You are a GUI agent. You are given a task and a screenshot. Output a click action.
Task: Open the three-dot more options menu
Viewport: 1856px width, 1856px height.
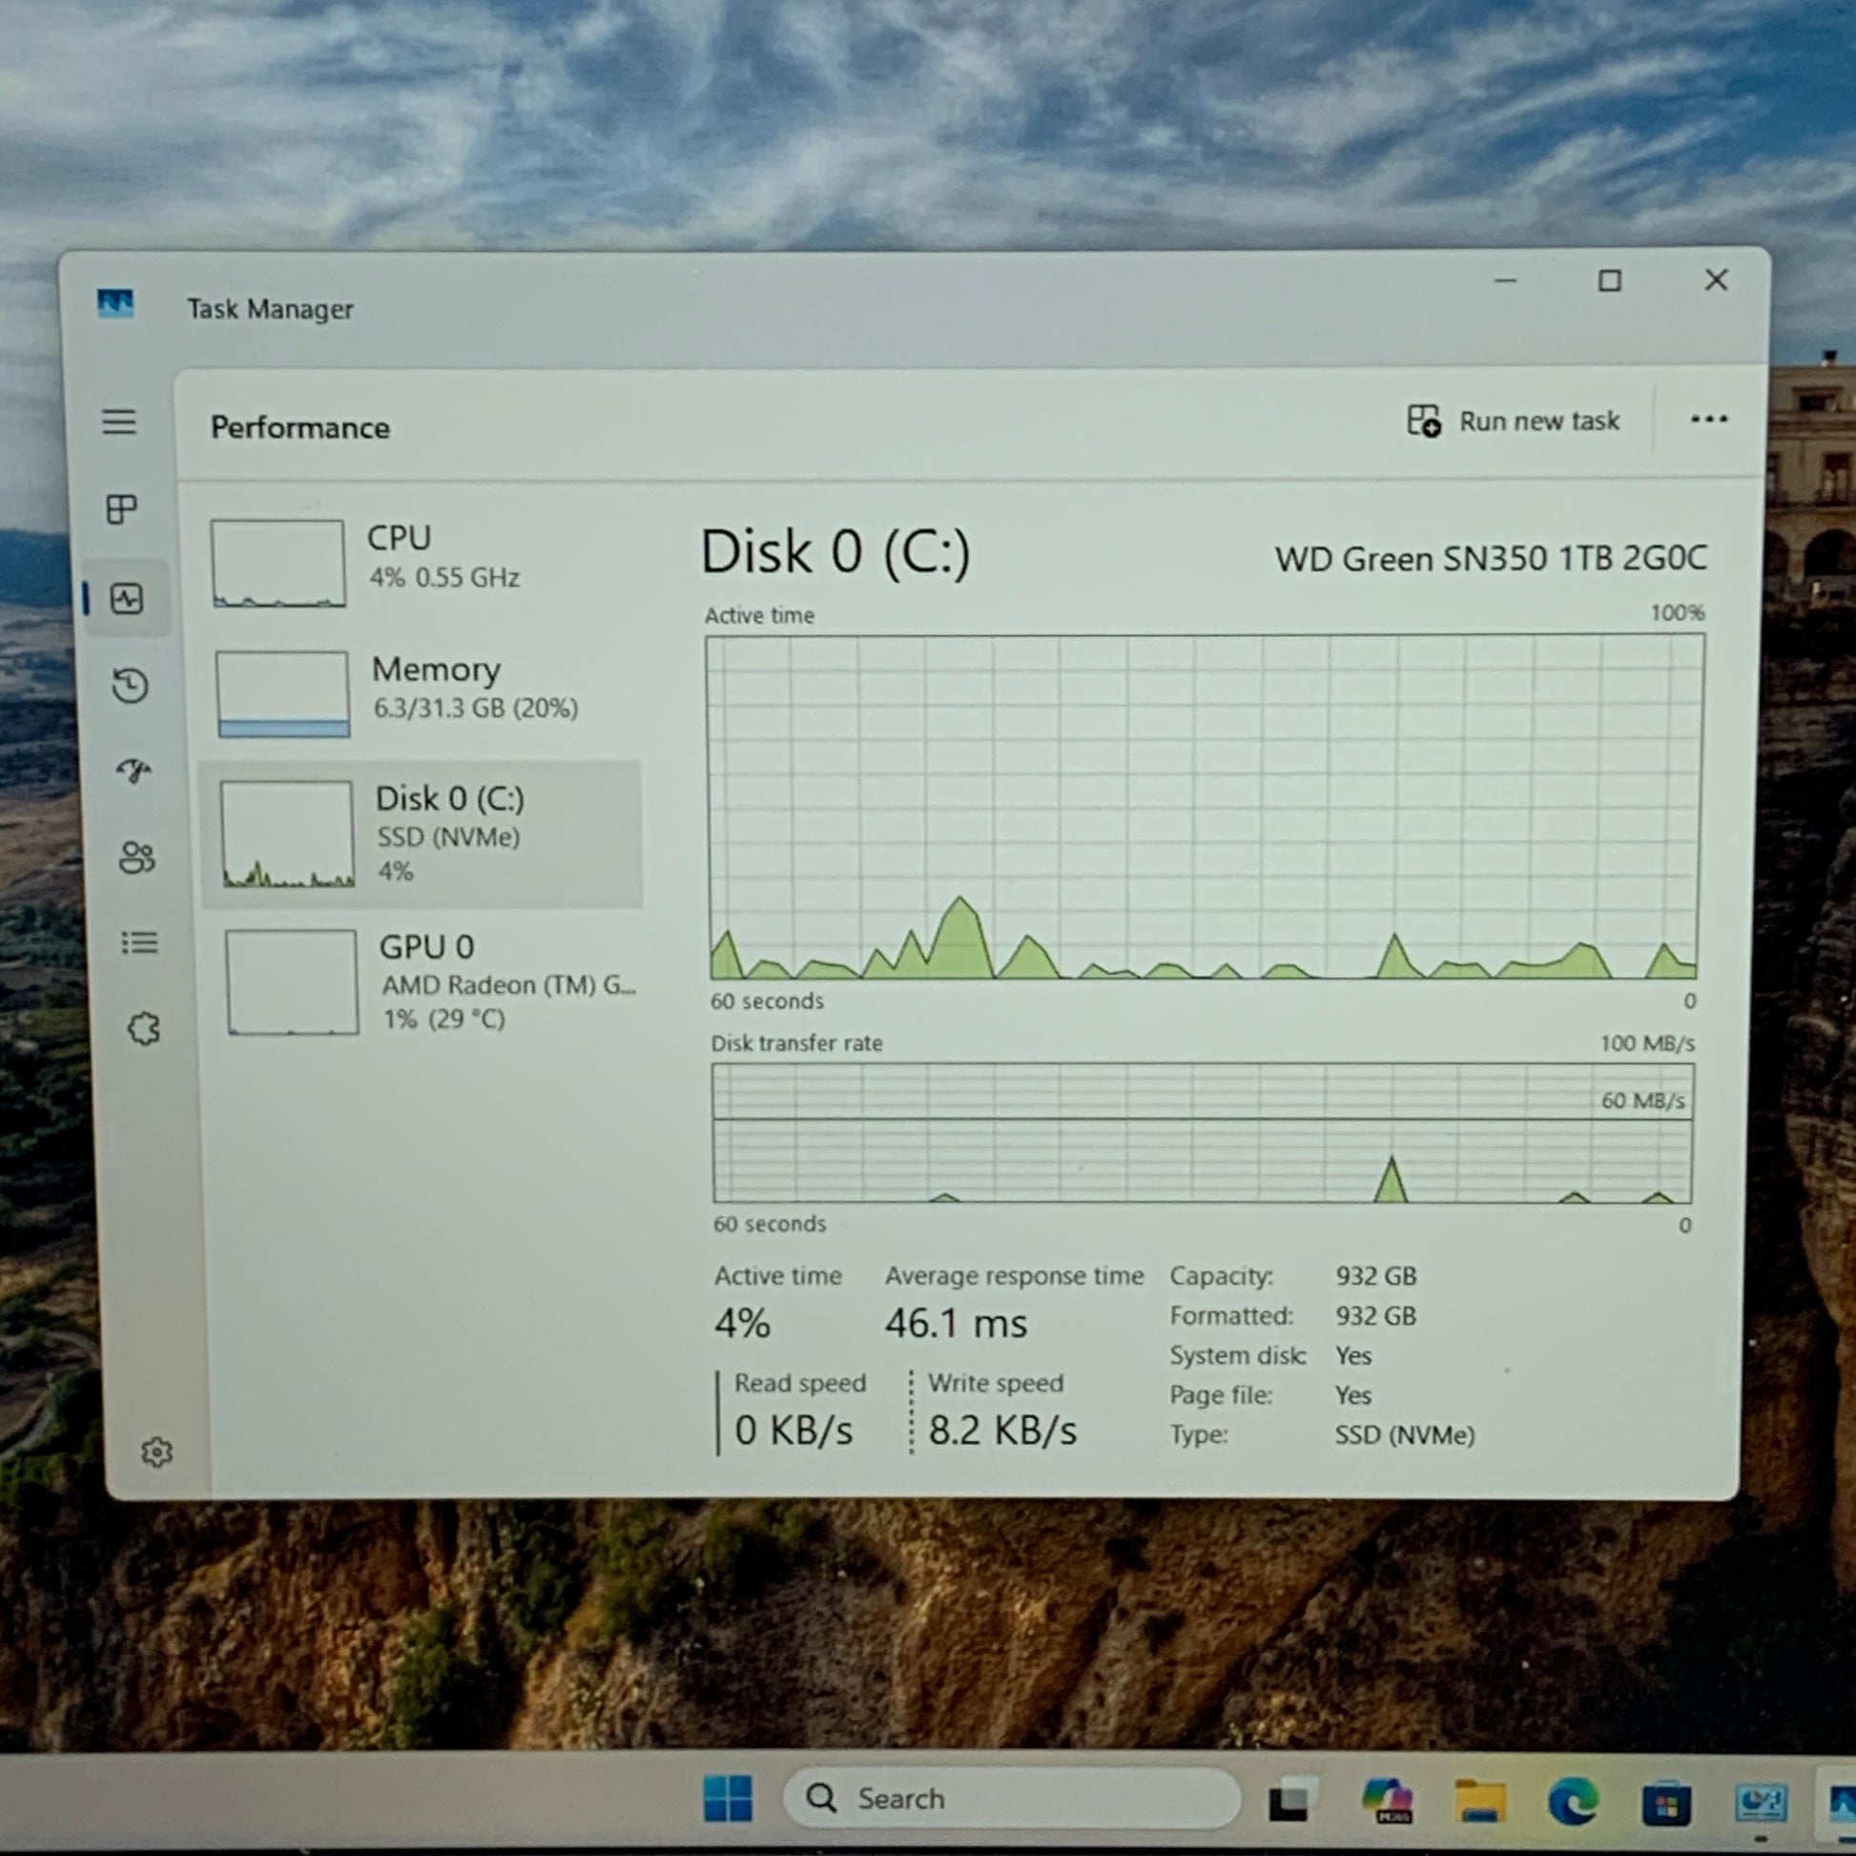coord(1708,419)
